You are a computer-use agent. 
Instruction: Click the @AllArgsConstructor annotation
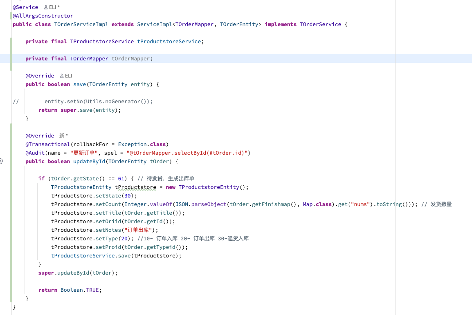point(43,16)
